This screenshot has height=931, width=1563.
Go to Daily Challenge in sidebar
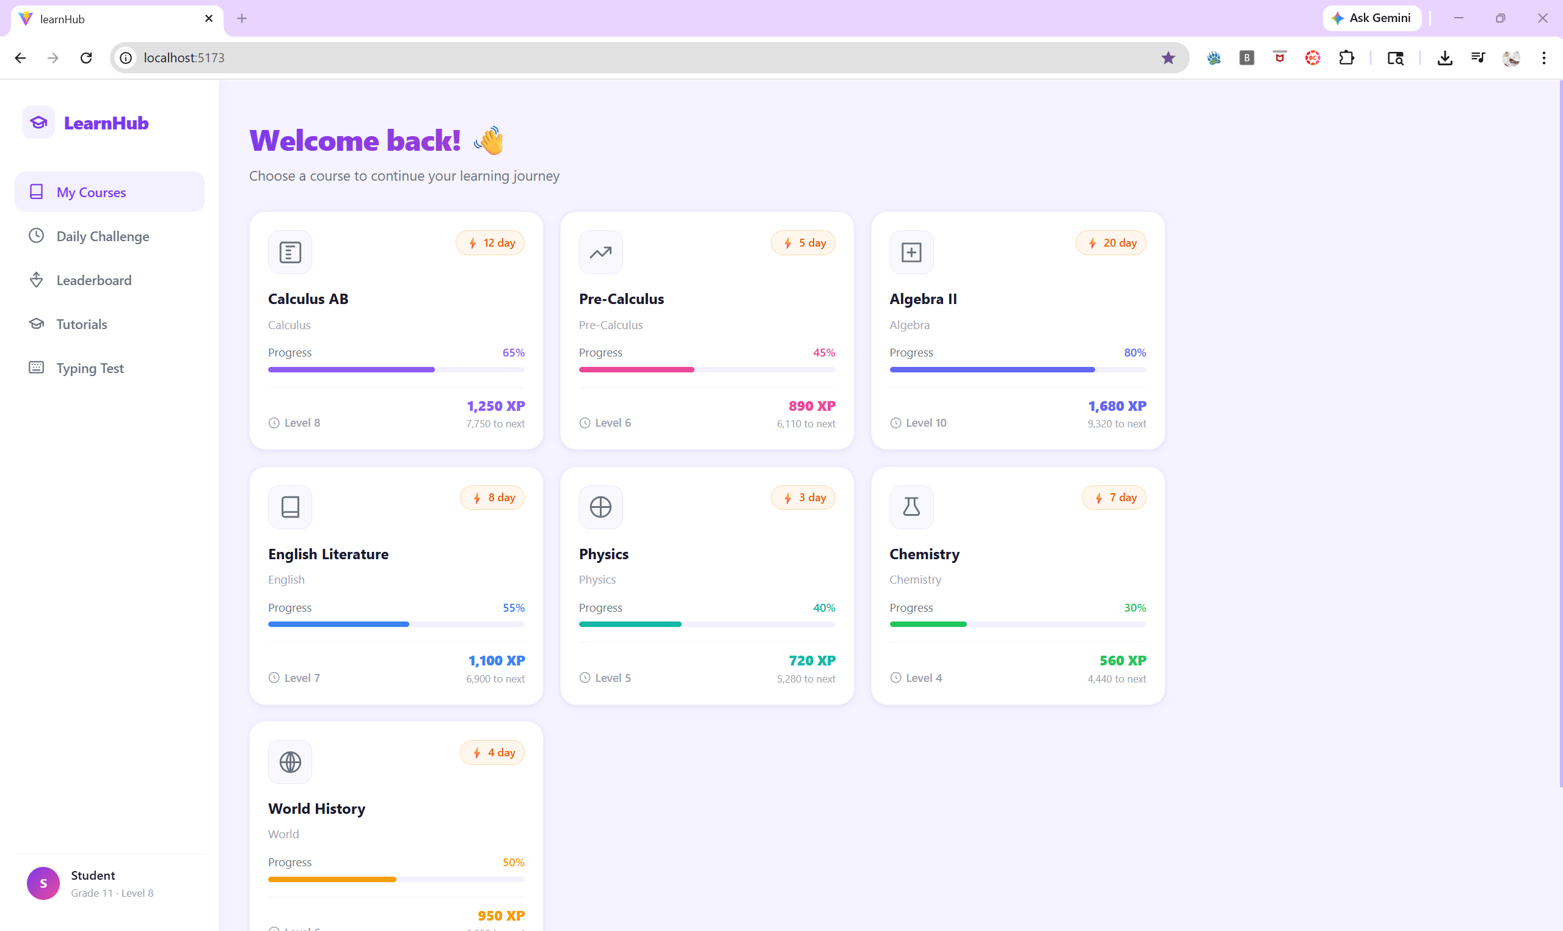[x=102, y=236]
